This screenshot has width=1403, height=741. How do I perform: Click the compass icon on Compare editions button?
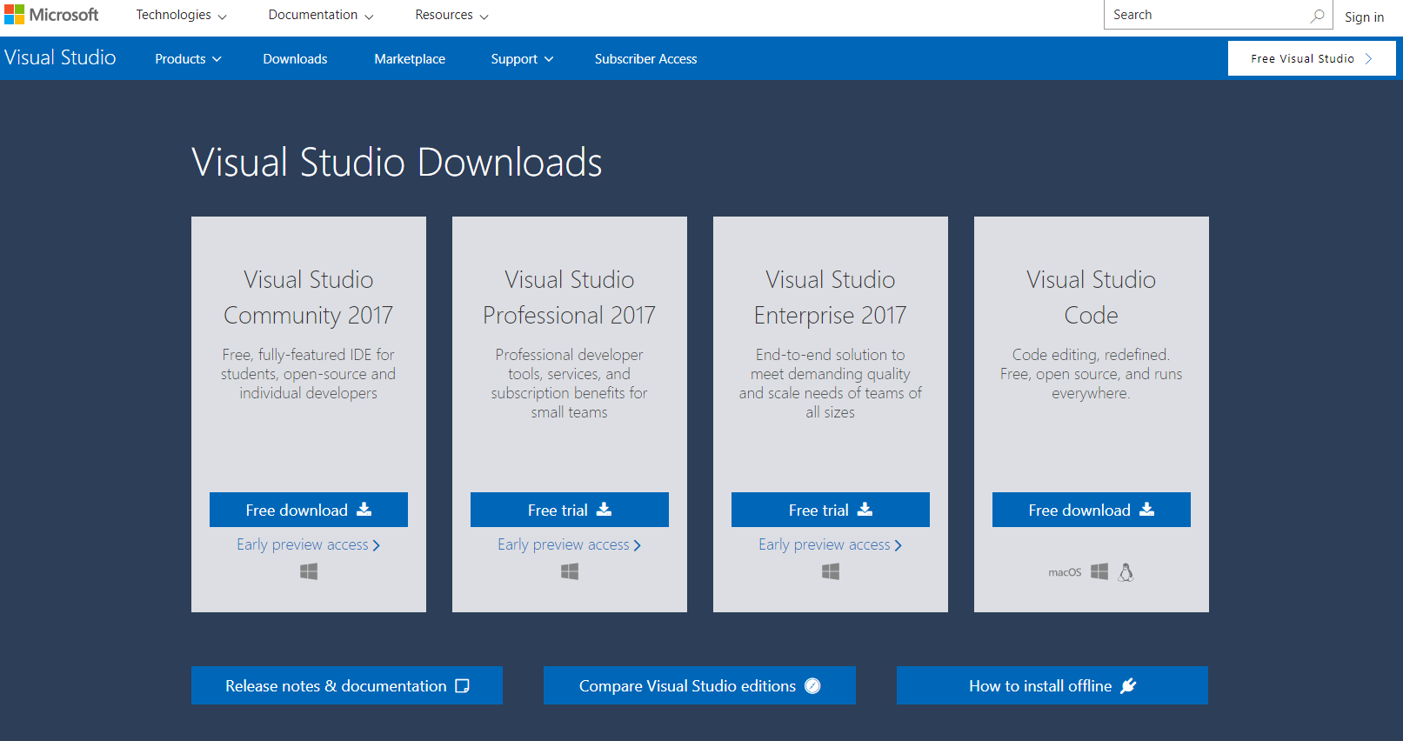812,685
